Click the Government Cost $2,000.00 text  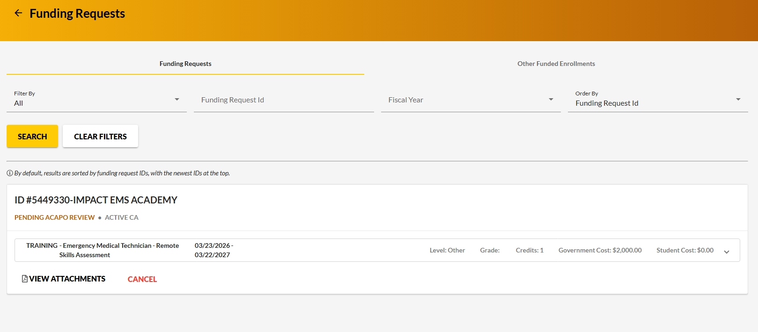click(x=600, y=250)
